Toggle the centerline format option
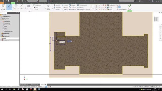The height and width of the screenshot is (91, 162). point(117,7)
